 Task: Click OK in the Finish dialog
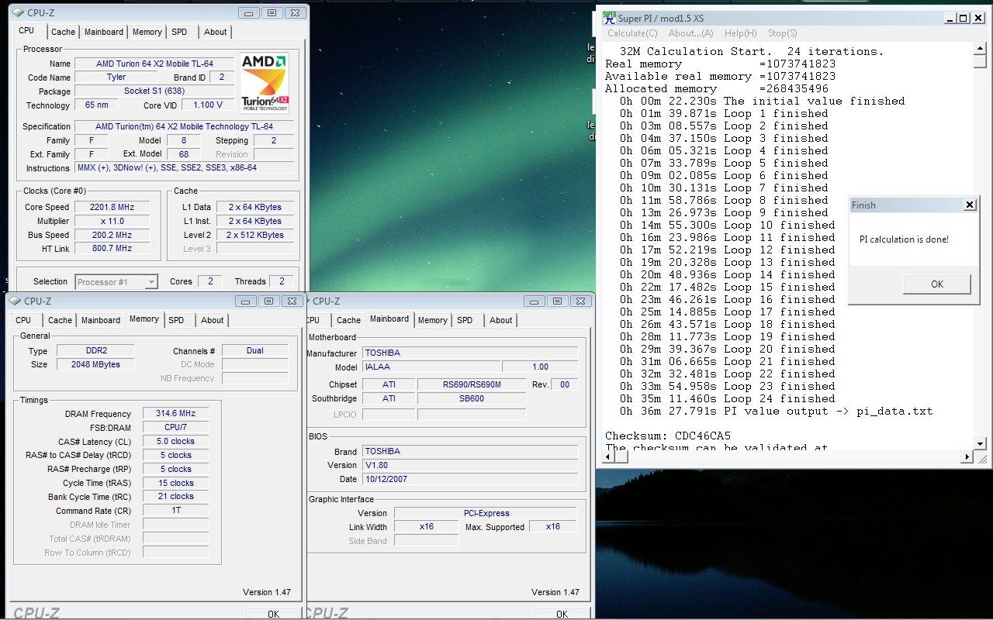point(936,284)
